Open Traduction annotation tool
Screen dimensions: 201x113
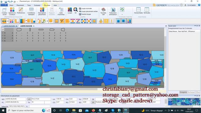pyautogui.click(x=113, y=11)
